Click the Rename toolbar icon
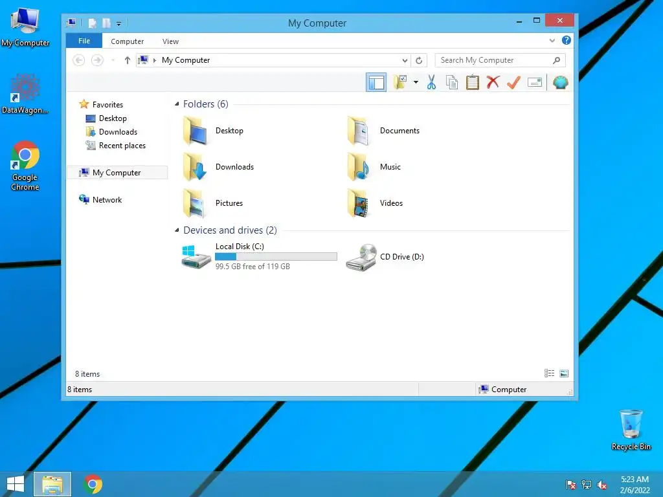Image resolution: width=663 pixels, height=497 pixels. point(535,82)
